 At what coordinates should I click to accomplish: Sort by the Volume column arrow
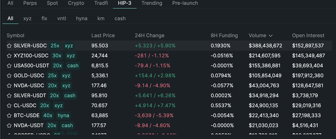tap(270, 36)
